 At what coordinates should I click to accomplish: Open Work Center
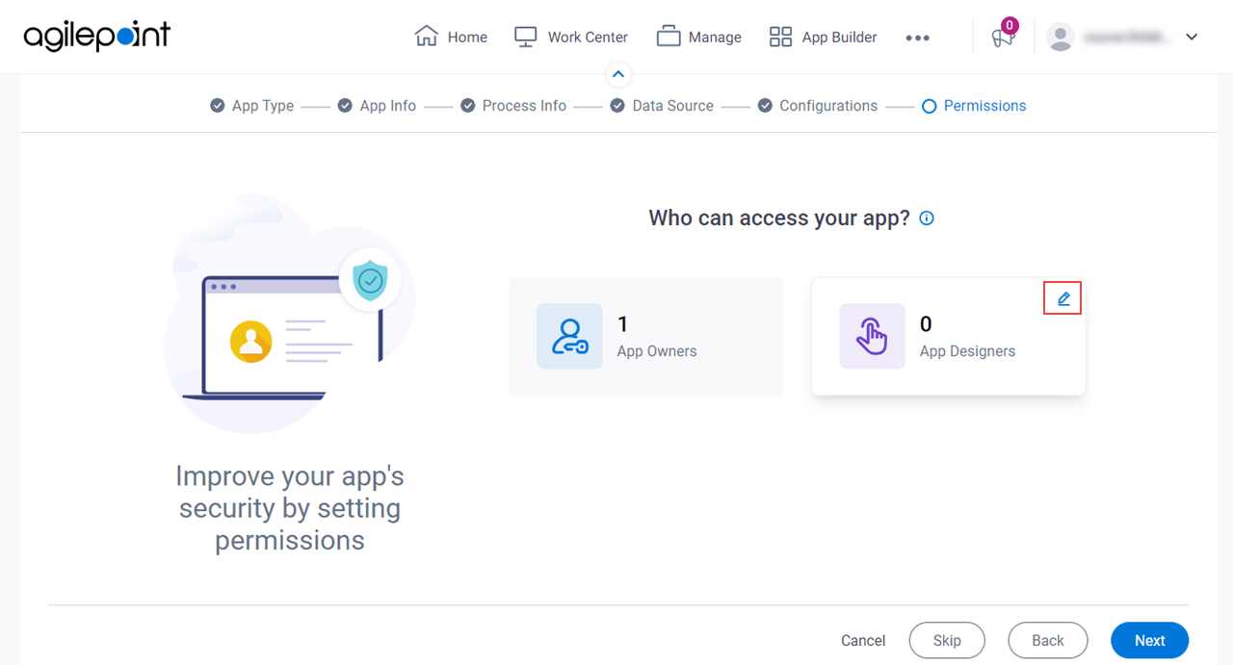570,37
